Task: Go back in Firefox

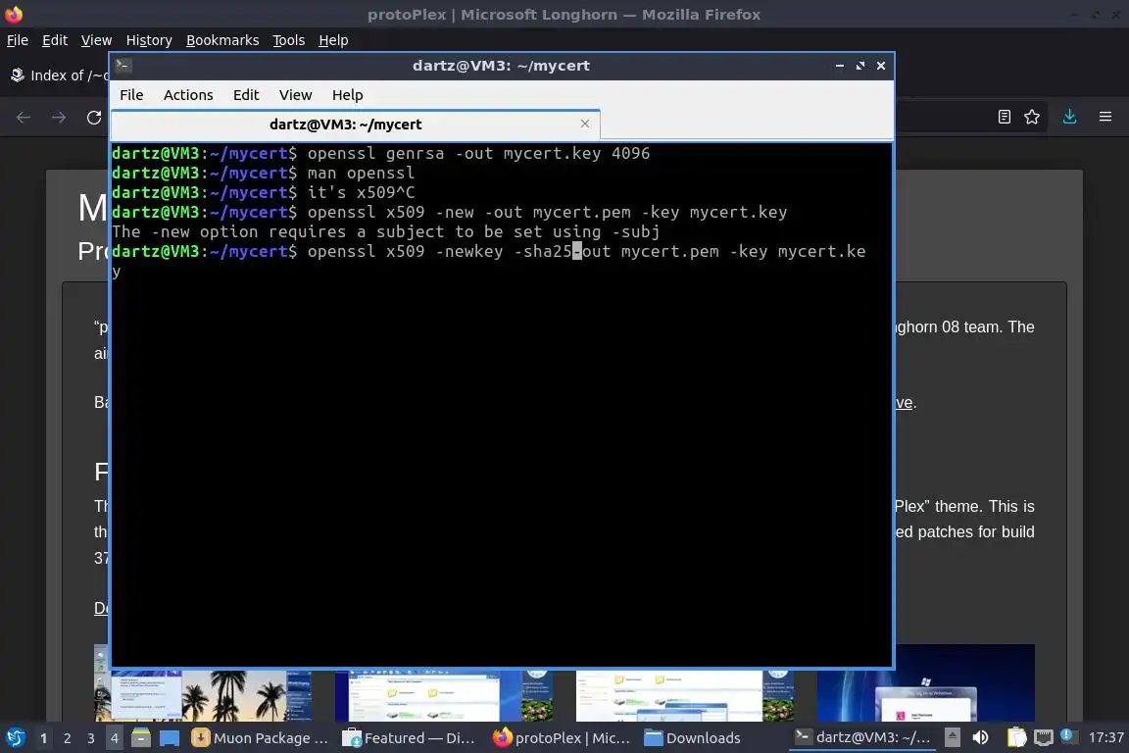Action: 24,118
